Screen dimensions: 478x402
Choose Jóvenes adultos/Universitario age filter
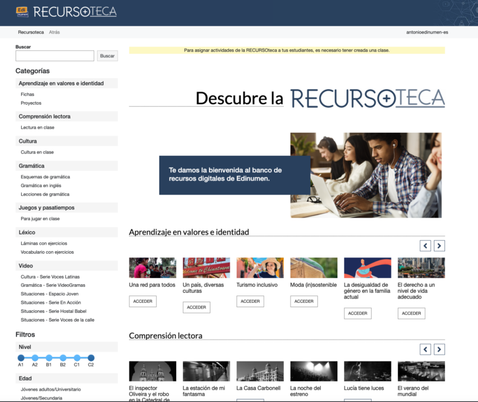click(50, 389)
